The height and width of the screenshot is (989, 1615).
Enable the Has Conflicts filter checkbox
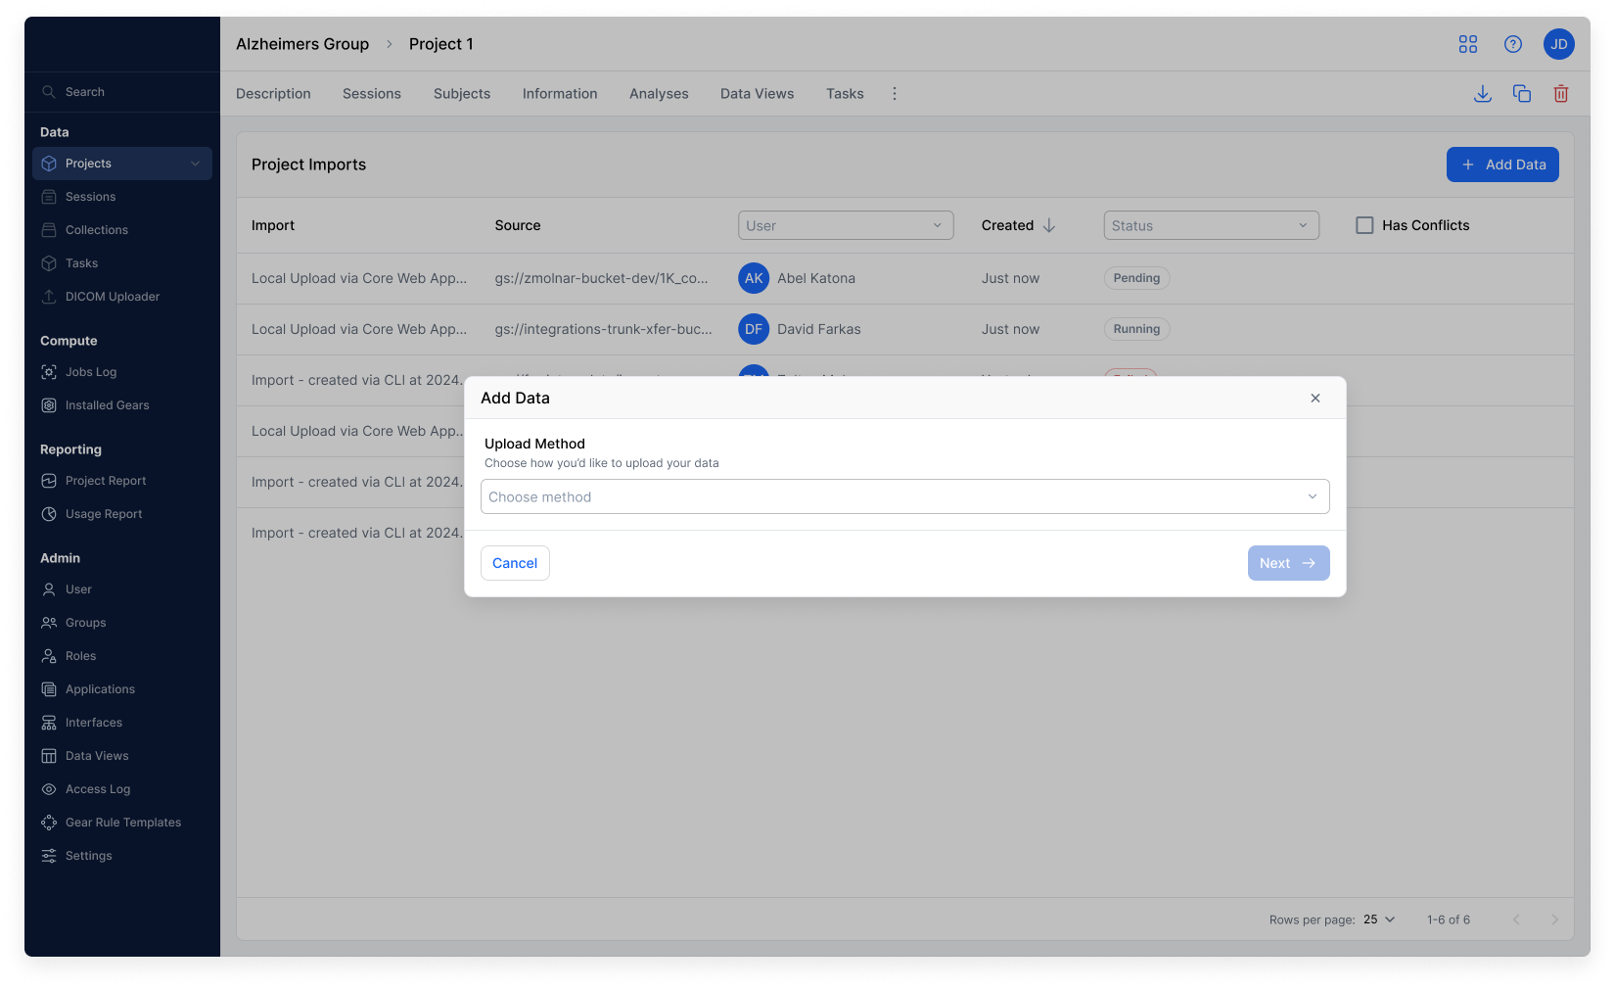1364,225
